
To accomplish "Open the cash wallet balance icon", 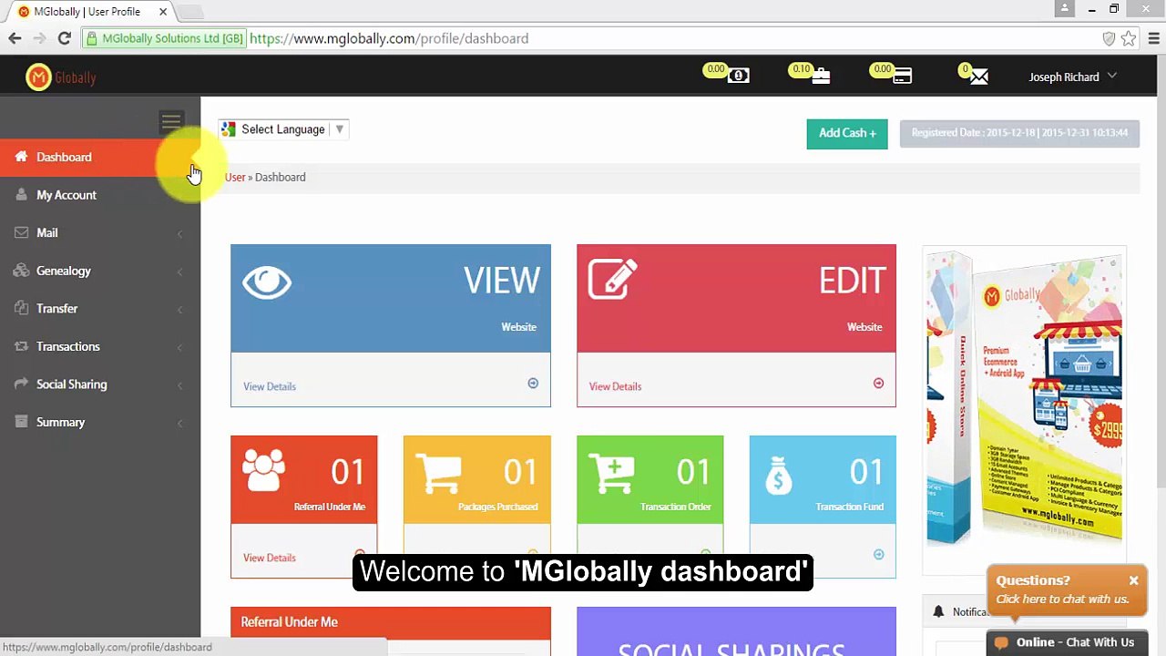I will point(739,76).
